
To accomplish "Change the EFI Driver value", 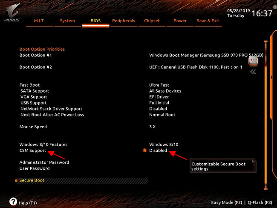I will pos(159,97).
